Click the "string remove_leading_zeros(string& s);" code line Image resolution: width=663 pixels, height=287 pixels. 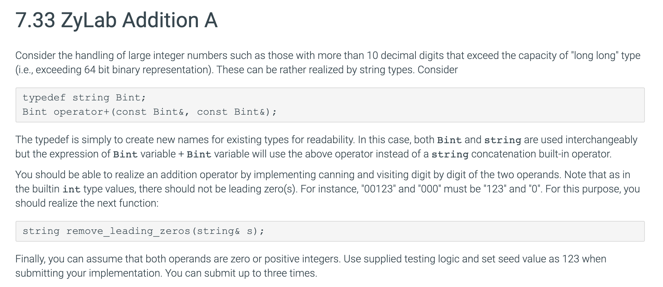[143, 231]
